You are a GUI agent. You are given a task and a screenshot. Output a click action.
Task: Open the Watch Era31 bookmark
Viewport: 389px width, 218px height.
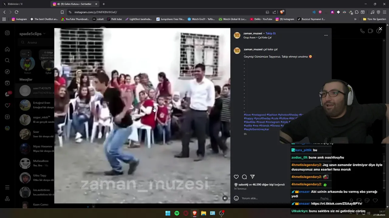(201, 19)
